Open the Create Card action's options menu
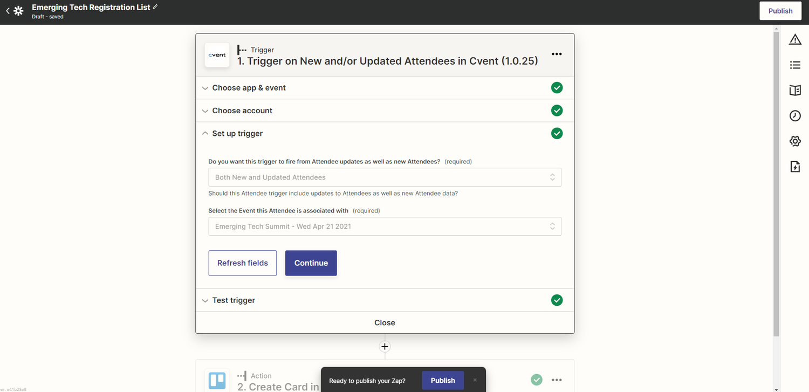Screen dimensions: 809x392 [x=557, y=380]
